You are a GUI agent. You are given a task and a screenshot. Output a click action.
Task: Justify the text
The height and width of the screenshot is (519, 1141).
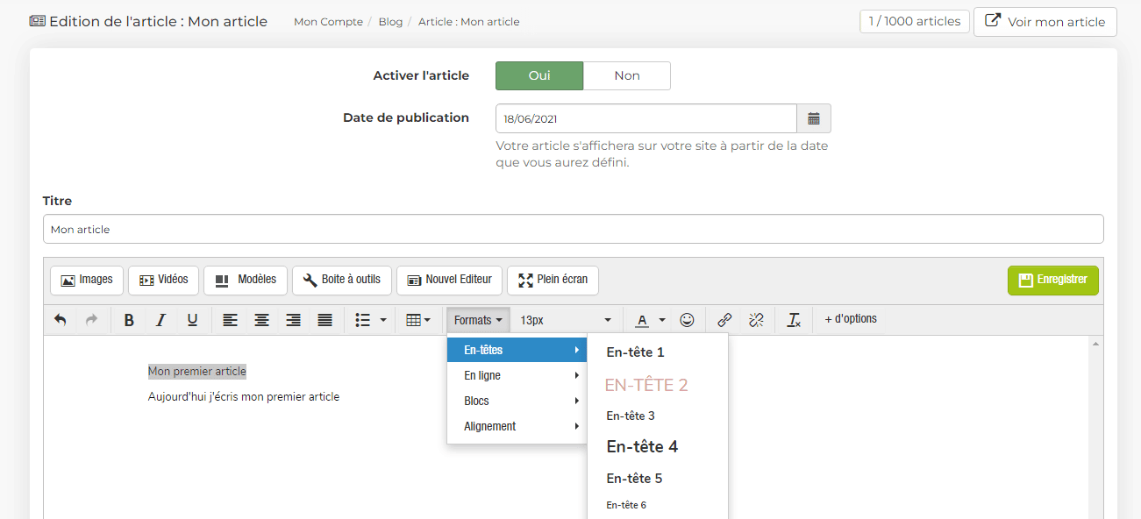(x=324, y=320)
